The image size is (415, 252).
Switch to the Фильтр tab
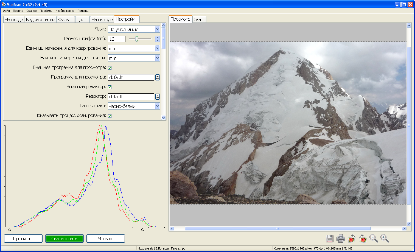(x=66, y=19)
